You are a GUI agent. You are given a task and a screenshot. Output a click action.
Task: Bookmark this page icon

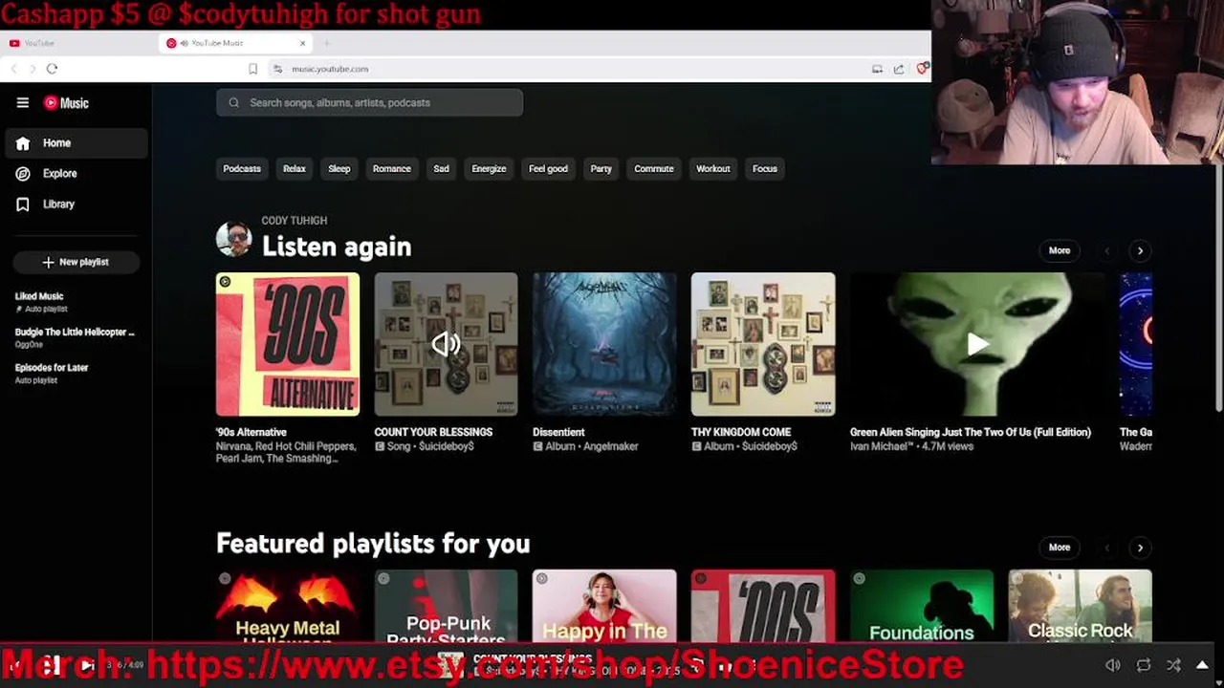coord(252,69)
